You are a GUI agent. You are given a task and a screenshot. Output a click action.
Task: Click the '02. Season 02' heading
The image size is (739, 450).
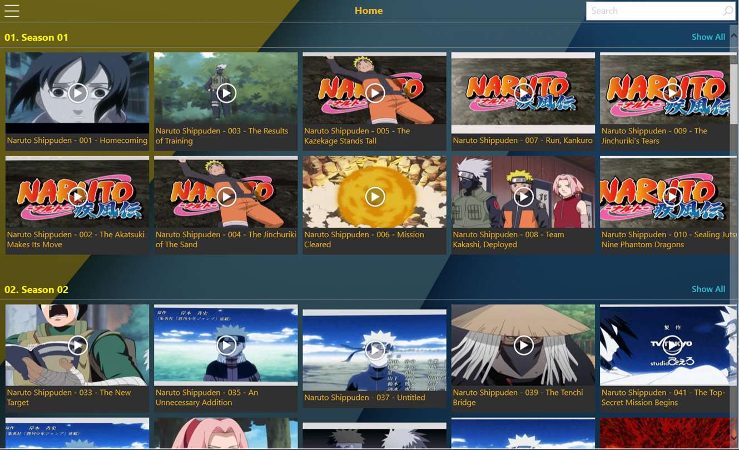point(36,289)
